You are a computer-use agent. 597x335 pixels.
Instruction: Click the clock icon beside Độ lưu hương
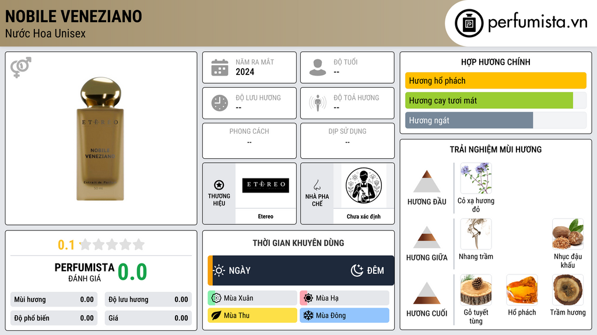[x=220, y=103]
